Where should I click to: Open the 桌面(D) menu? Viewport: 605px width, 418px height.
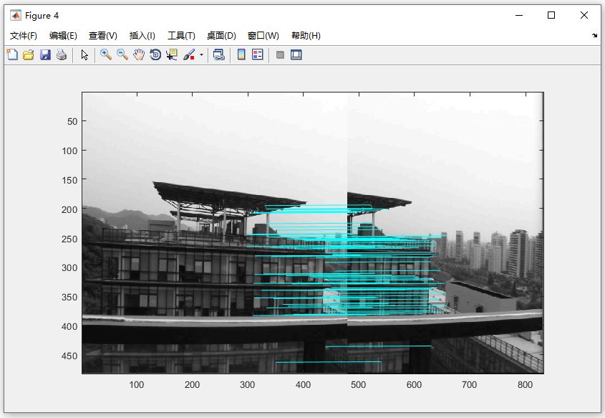click(x=221, y=36)
